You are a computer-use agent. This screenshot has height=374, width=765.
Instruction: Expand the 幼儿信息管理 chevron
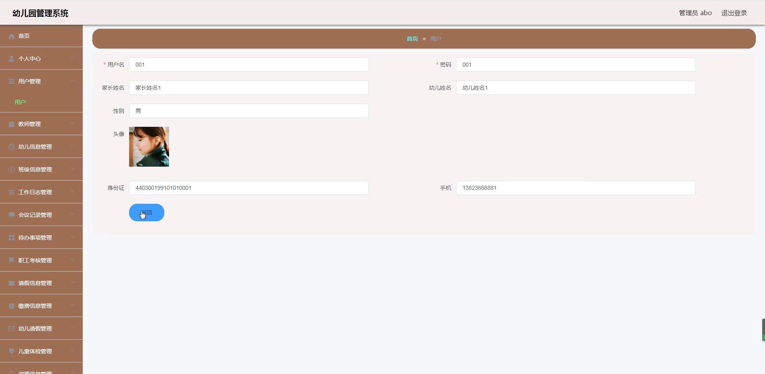(x=72, y=146)
